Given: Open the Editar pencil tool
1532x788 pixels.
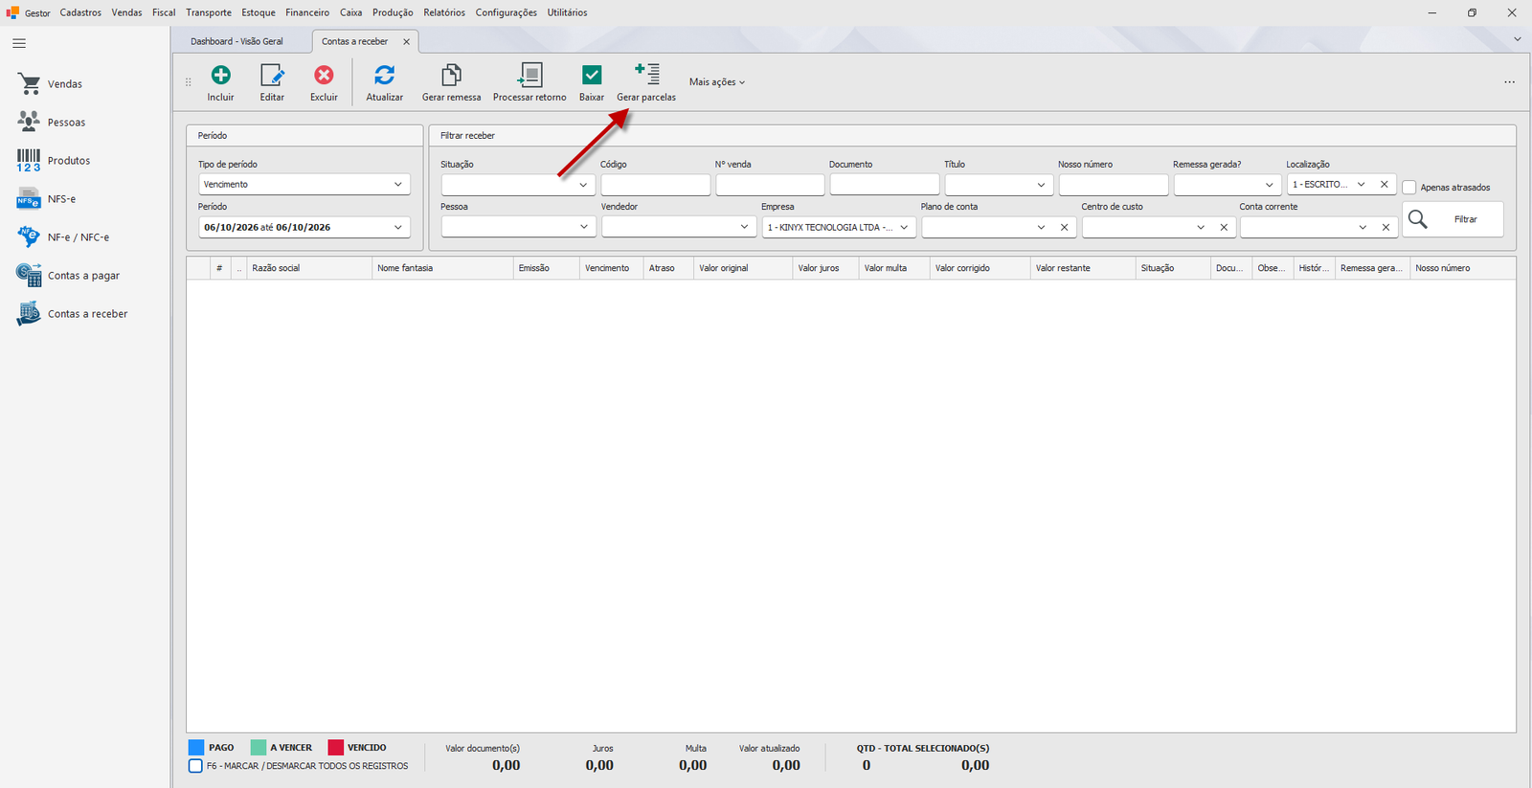Looking at the screenshot, I should coord(272,76).
